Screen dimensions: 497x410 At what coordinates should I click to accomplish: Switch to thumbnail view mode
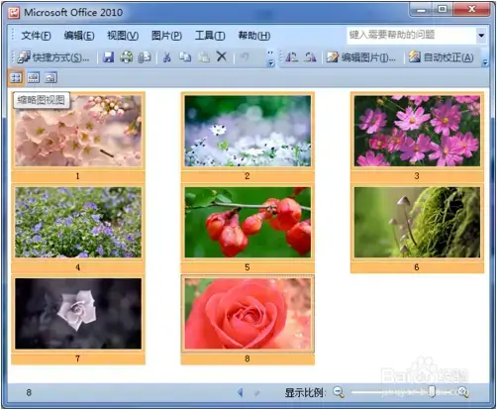coord(16,77)
